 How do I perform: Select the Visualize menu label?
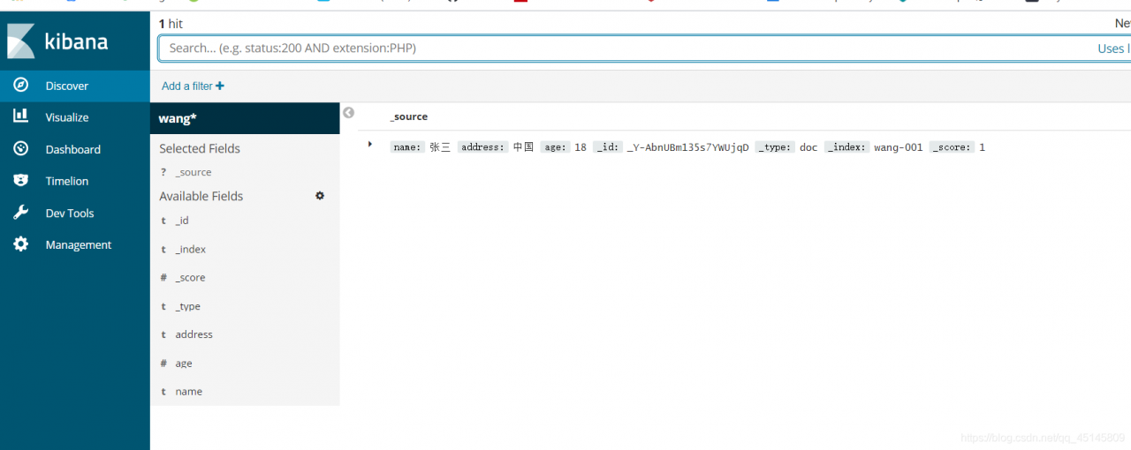67,117
